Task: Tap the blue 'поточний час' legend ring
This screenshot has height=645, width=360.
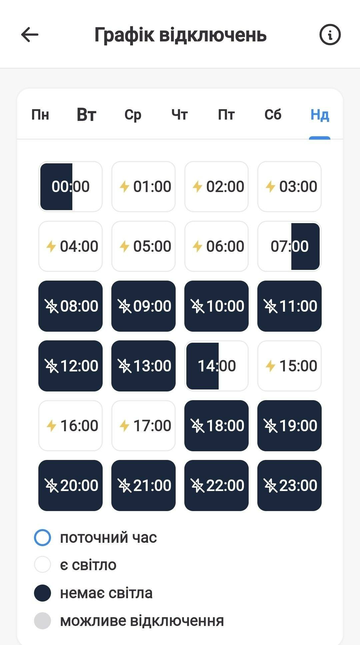Action: coord(43,537)
